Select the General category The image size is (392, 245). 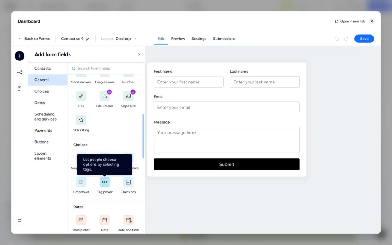click(48, 80)
